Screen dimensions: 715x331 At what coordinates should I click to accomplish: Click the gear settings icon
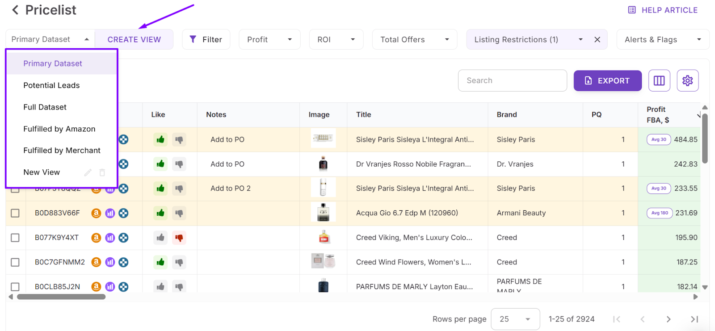(x=687, y=80)
